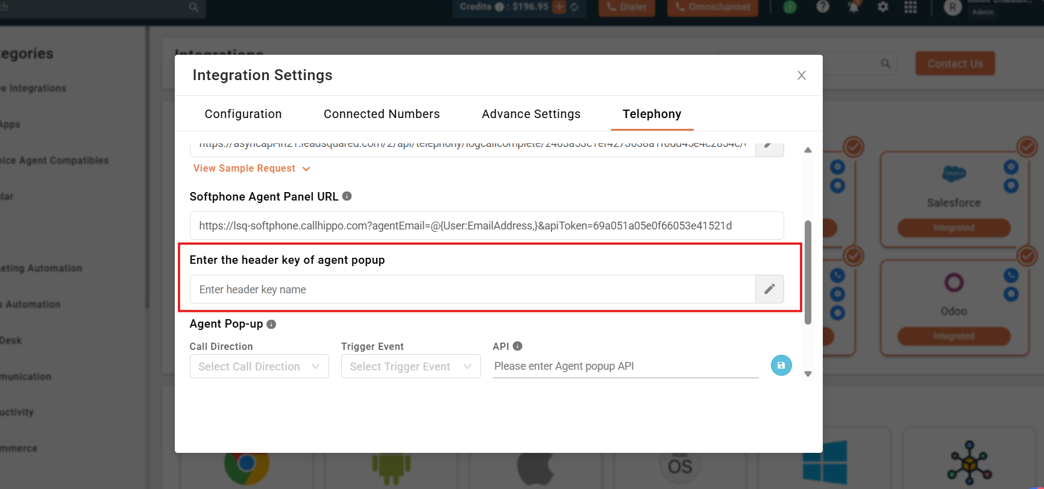Image resolution: width=1044 pixels, height=489 pixels.
Task: Click the scroll down arrow in the dialog
Action: click(808, 374)
